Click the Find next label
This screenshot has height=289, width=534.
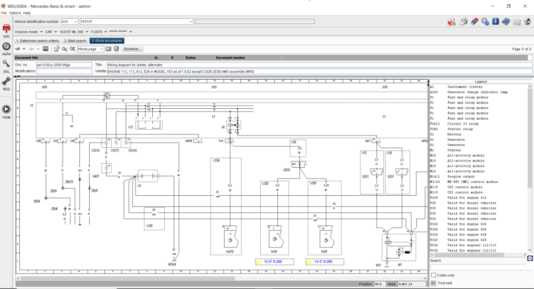point(445,283)
